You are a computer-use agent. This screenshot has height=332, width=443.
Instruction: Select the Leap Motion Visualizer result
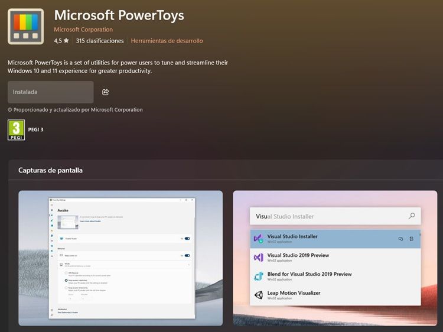click(x=335, y=295)
